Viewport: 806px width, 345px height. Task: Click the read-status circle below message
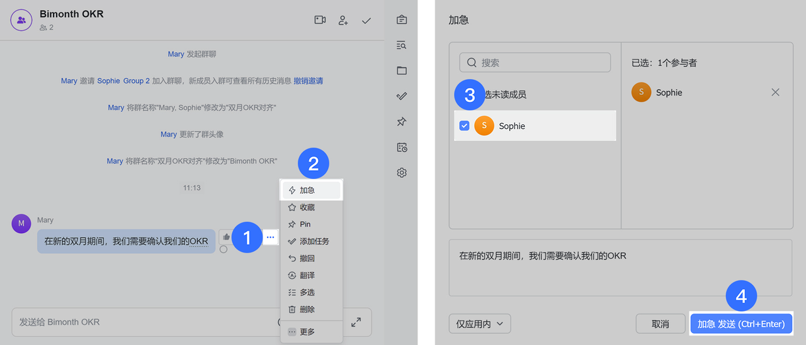point(224,249)
